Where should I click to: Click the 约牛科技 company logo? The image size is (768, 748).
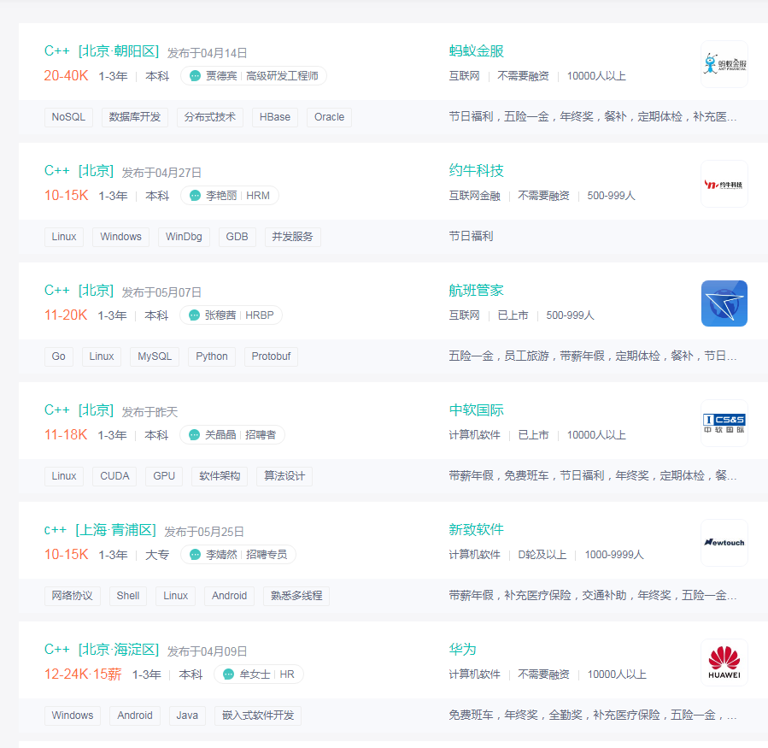[724, 184]
